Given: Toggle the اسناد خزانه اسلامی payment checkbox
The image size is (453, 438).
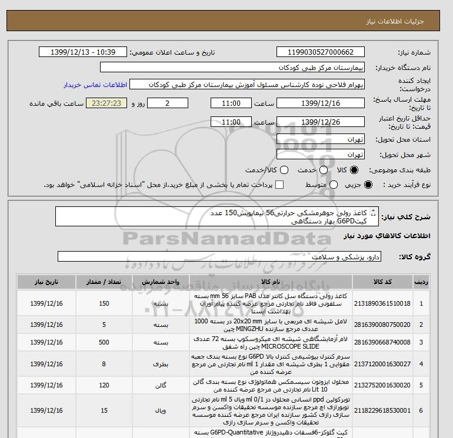Looking at the screenshot, I should pos(279,185).
